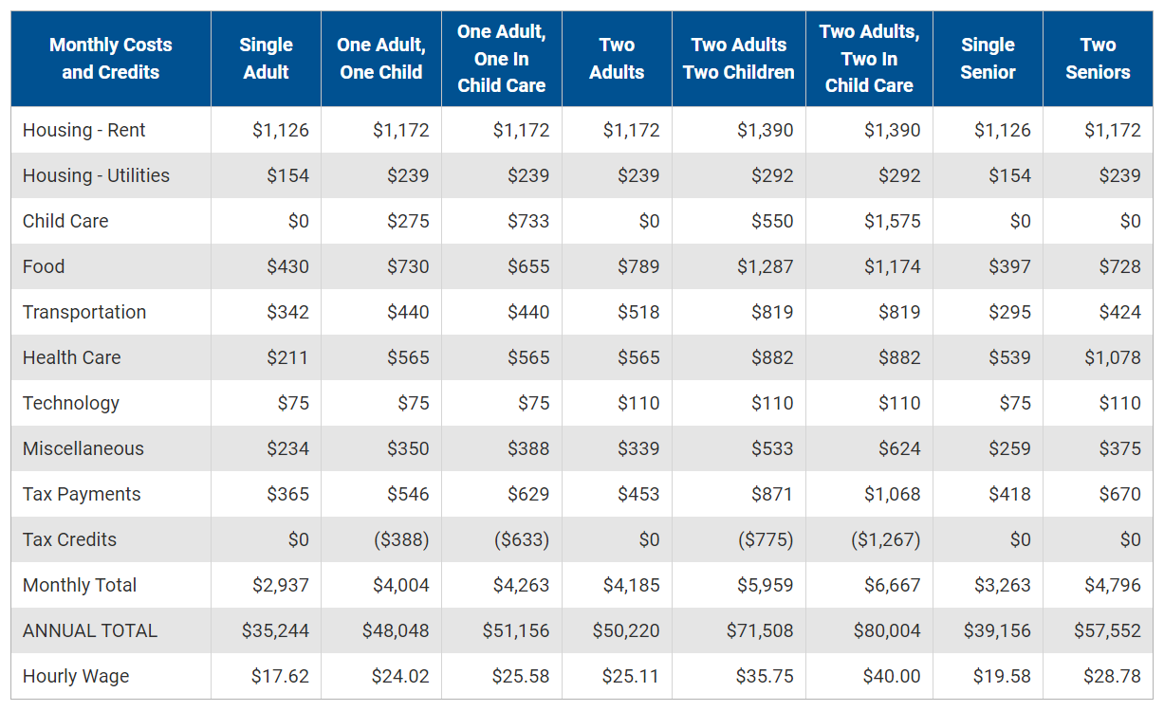Screen dimensions: 1164x711
Task: Click the Tax Credits row label
Action: coord(69,539)
